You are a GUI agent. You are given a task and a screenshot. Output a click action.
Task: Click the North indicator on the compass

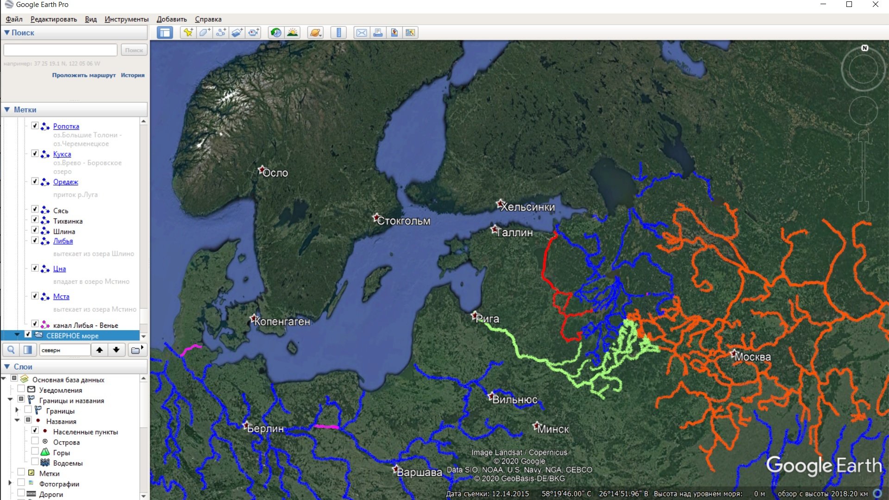click(x=864, y=48)
